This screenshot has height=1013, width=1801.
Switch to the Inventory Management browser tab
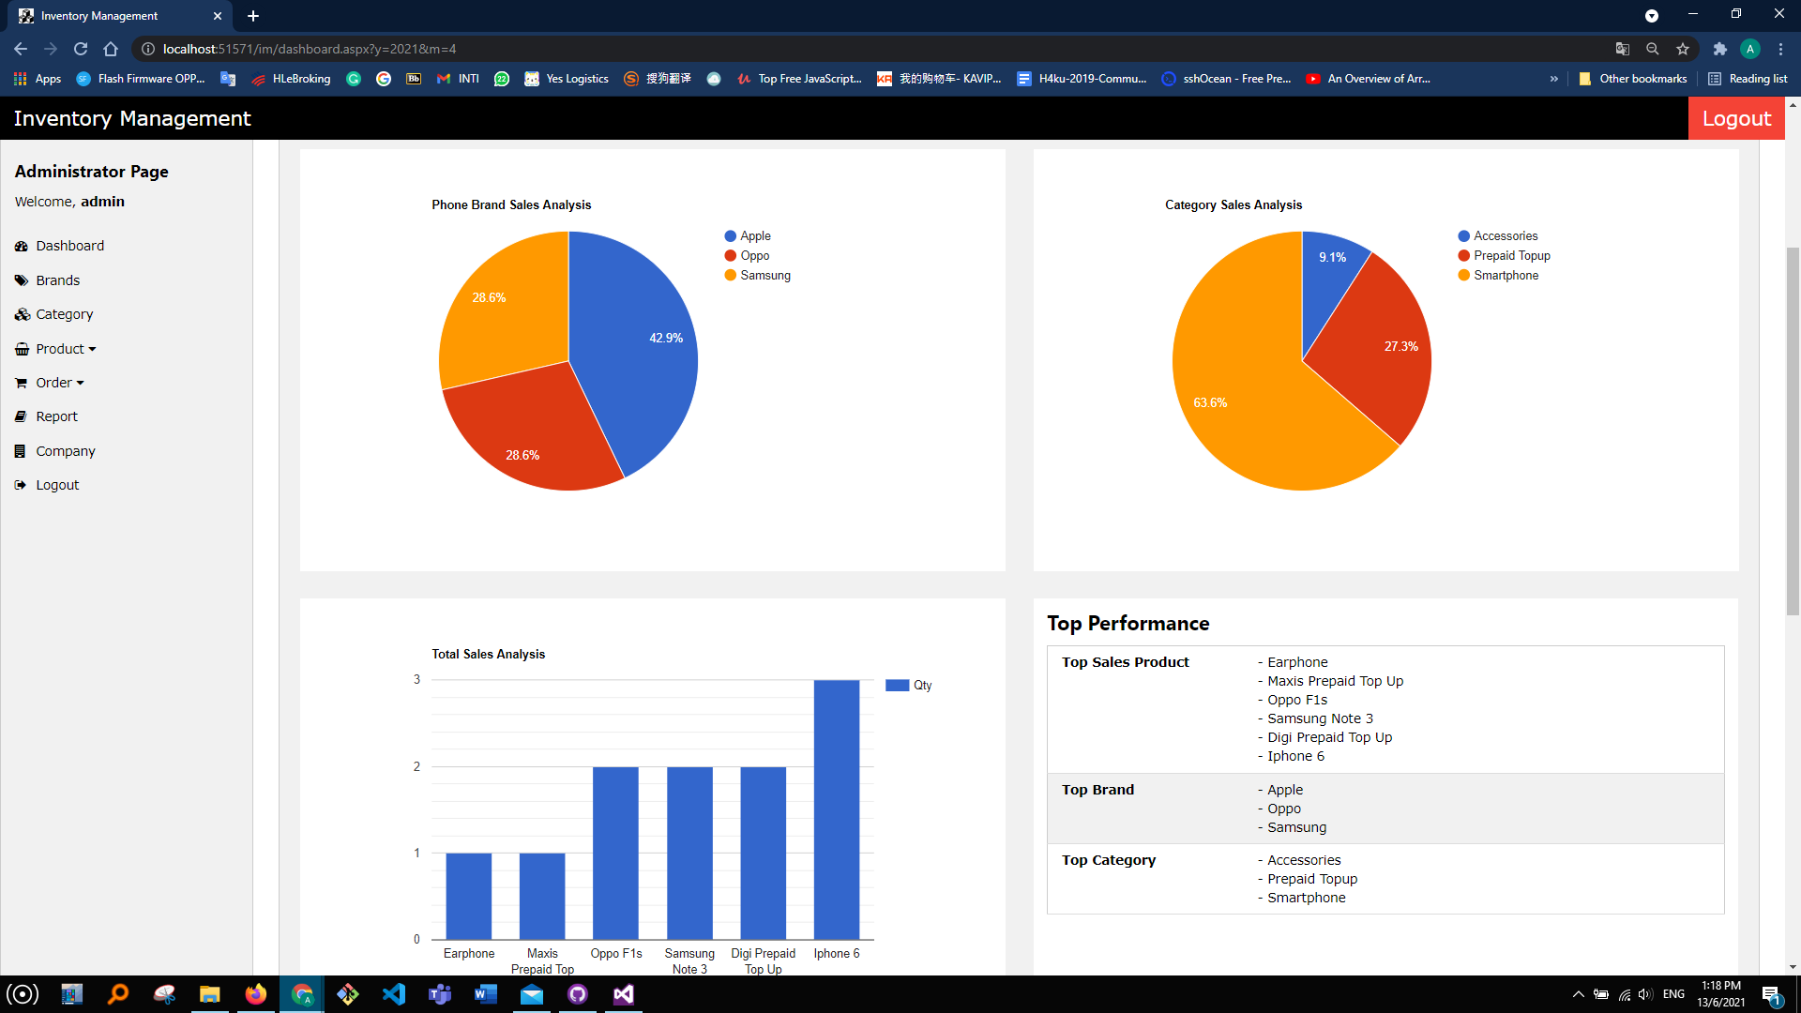point(98,15)
